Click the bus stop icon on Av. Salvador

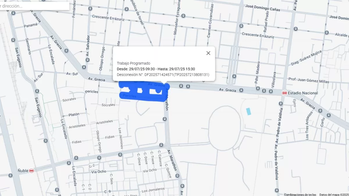click(x=88, y=60)
